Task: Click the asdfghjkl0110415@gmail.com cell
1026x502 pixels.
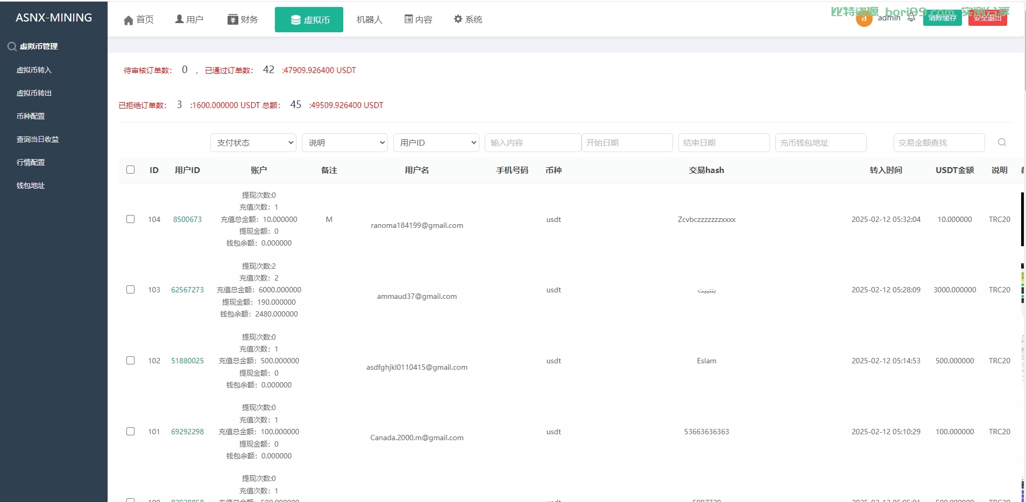Action: [x=417, y=367]
